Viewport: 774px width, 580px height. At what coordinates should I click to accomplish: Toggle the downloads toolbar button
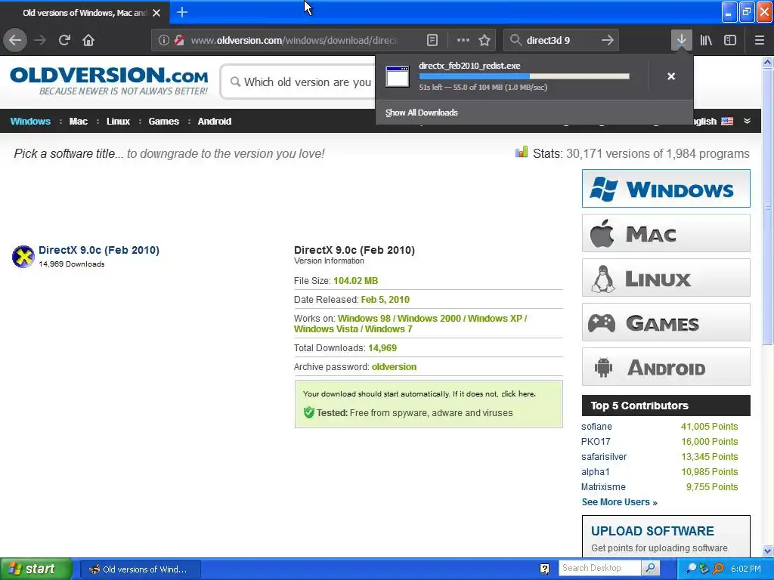point(681,40)
